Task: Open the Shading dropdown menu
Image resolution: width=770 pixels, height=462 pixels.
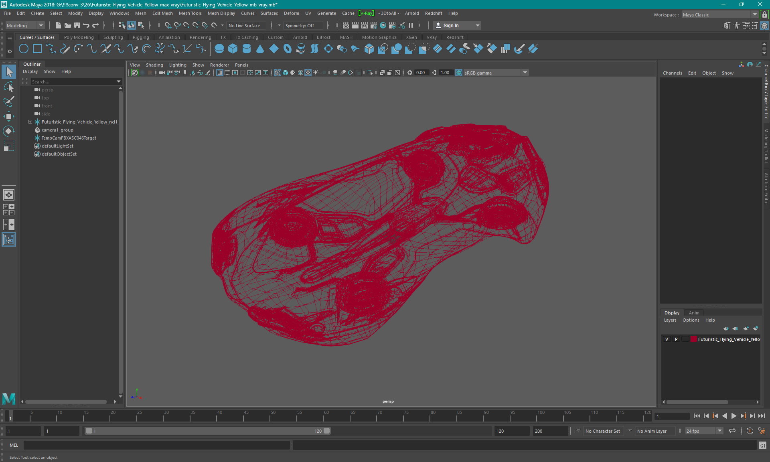Action: (154, 64)
